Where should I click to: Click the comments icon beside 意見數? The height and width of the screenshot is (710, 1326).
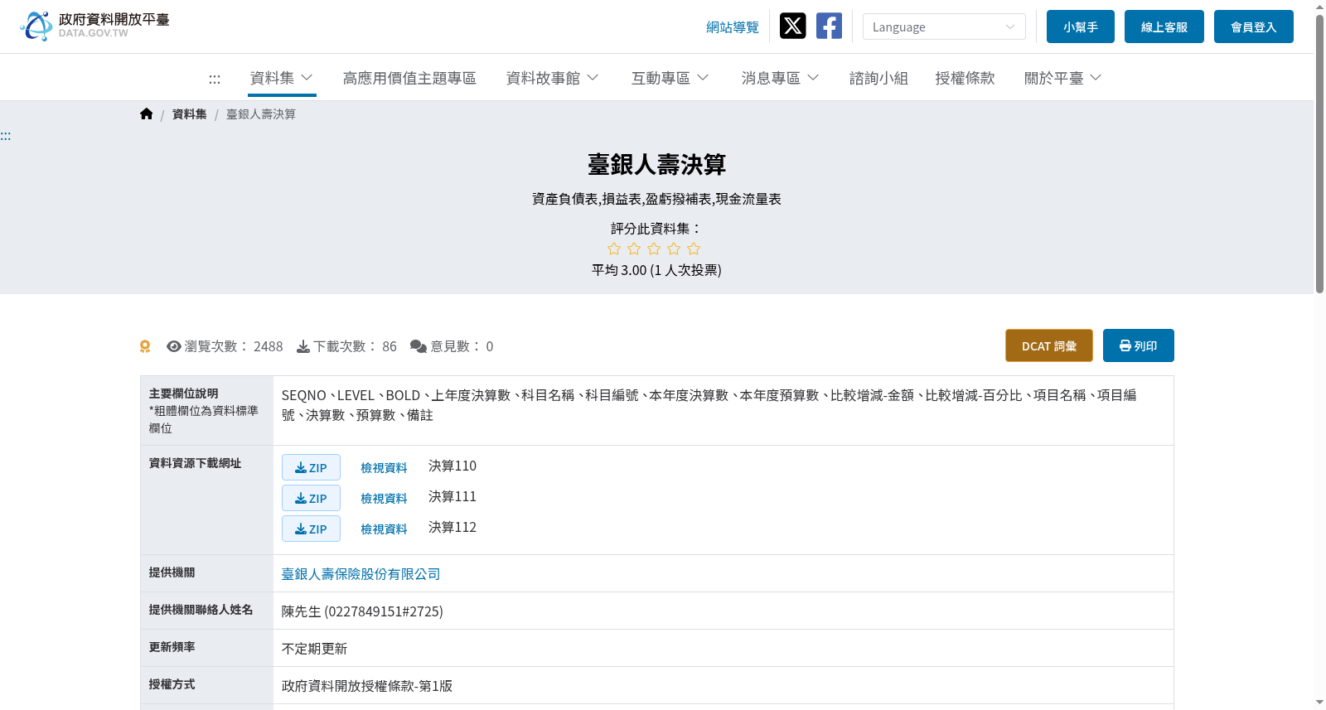[x=419, y=346]
